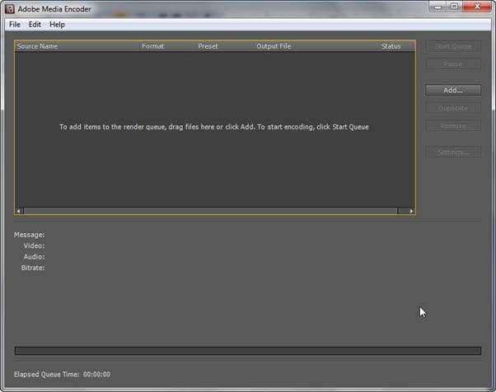The height and width of the screenshot is (392, 496).
Task: Click the Output File column header
Action: [x=274, y=46]
